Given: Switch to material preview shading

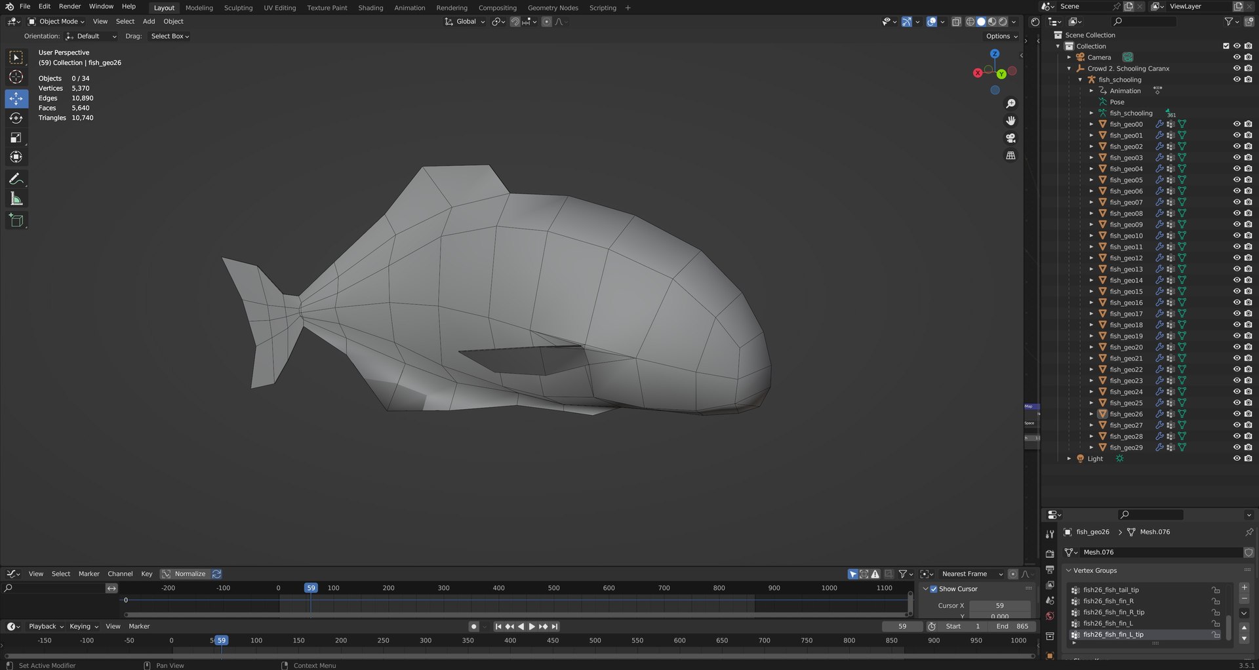Looking at the screenshot, I should point(992,22).
